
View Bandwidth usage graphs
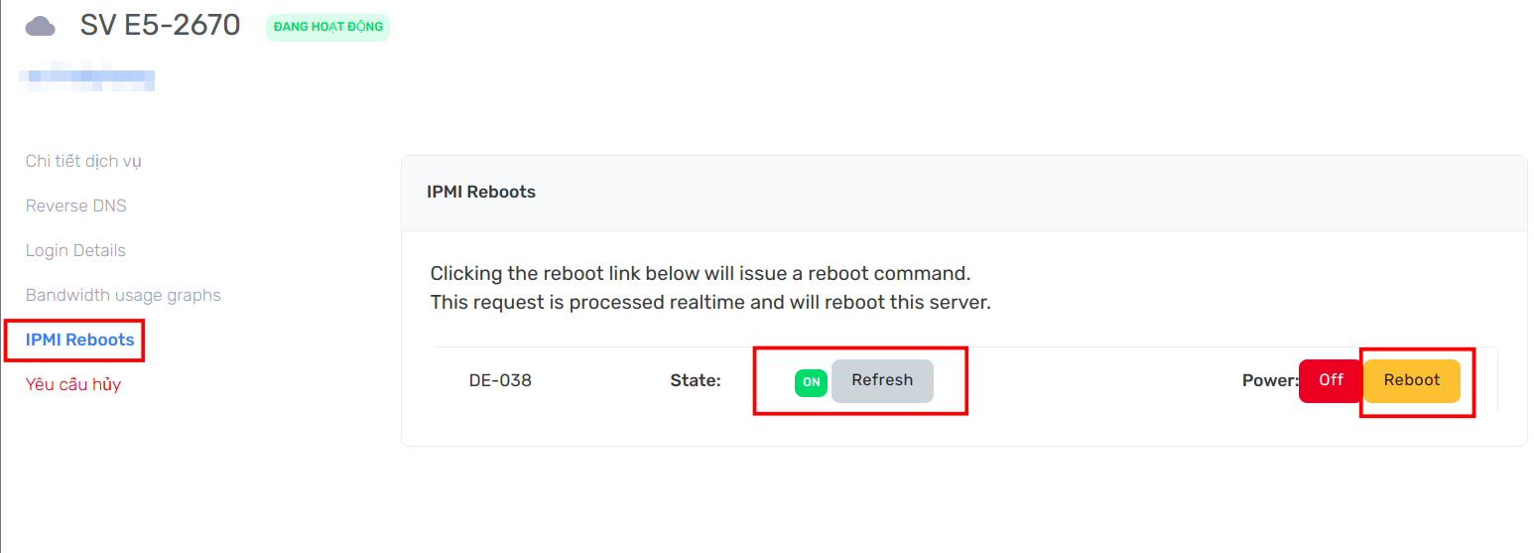pyautogui.click(x=123, y=295)
